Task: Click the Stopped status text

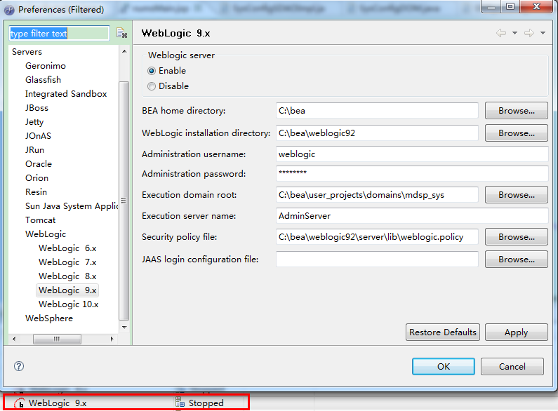Action: (206, 403)
